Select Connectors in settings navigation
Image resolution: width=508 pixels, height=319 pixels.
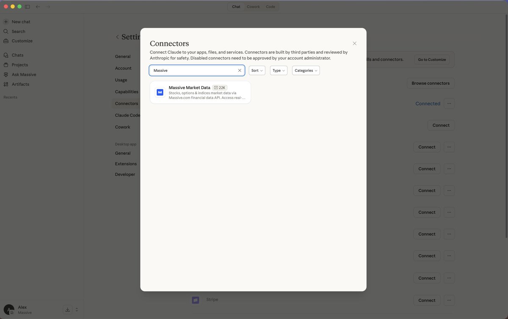(127, 104)
